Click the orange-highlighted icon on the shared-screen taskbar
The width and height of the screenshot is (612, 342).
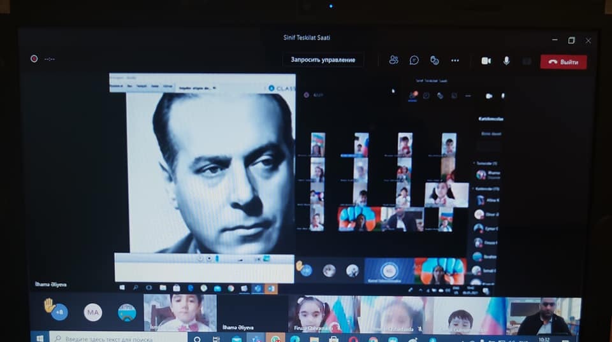tap(271, 289)
